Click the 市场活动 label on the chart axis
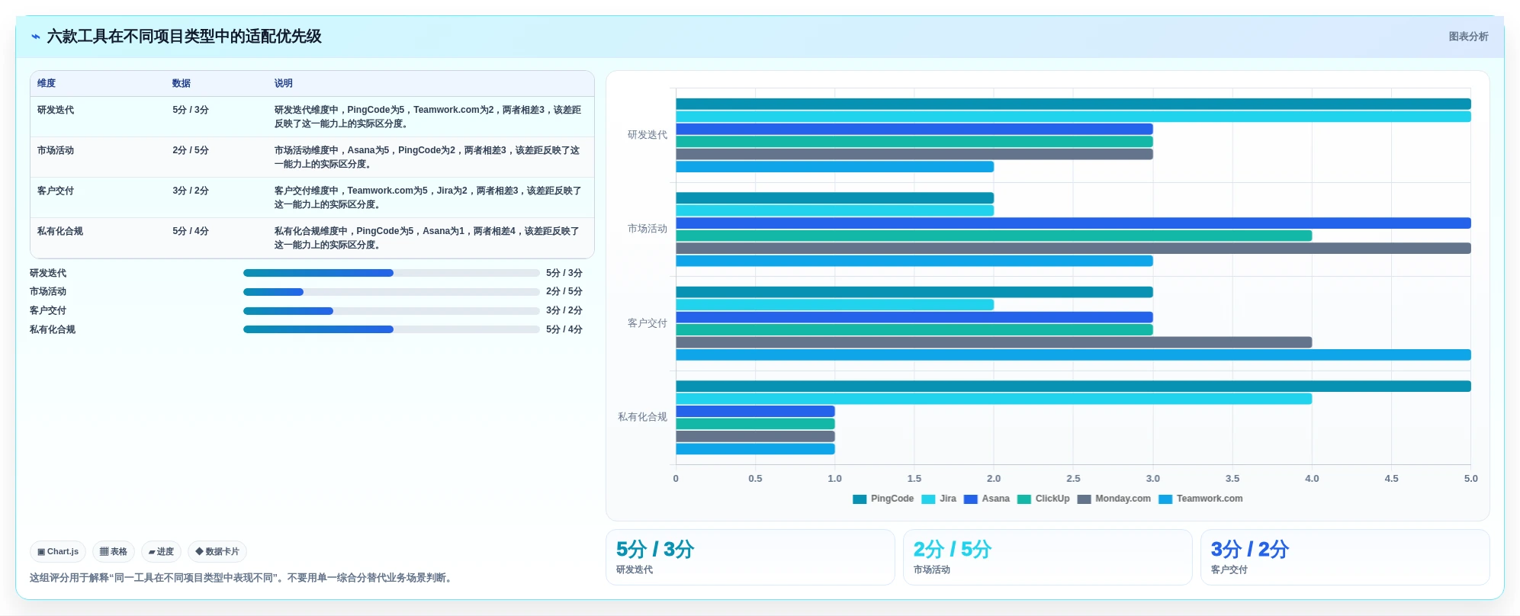The height and width of the screenshot is (616, 1520). coord(648,229)
